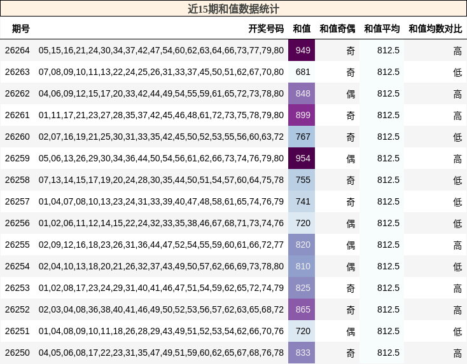Select period number 26260
This screenshot has height=364, width=467.
pyautogui.click(x=17, y=137)
